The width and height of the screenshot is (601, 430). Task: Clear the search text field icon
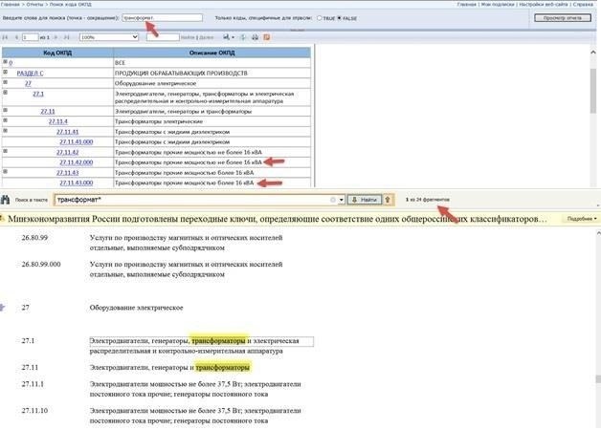coord(333,200)
